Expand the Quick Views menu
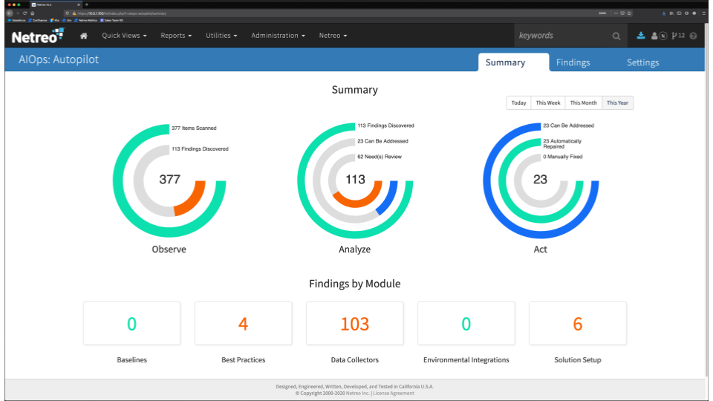This screenshot has width=713, height=401. [x=124, y=36]
